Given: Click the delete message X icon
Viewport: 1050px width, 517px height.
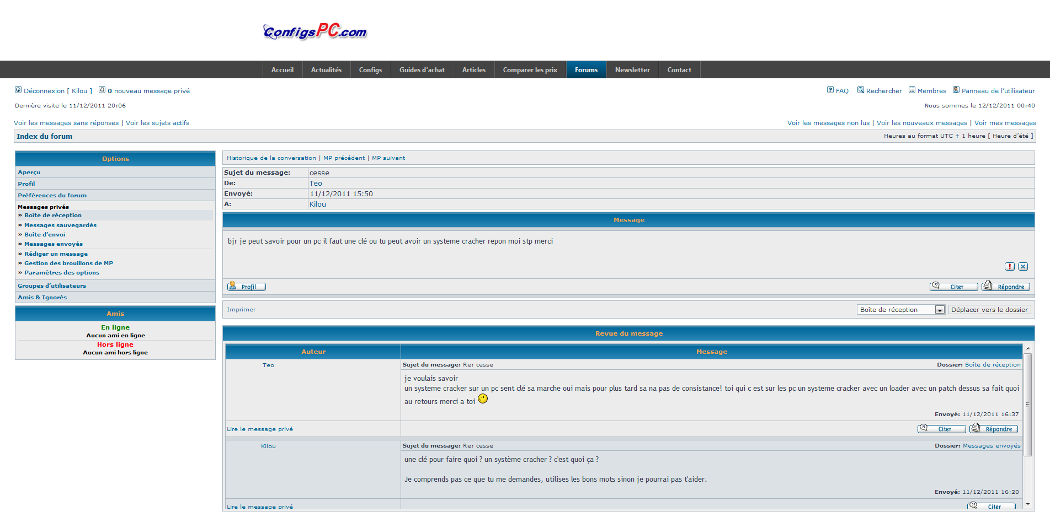Looking at the screenshot, I should coord(1023,267).
